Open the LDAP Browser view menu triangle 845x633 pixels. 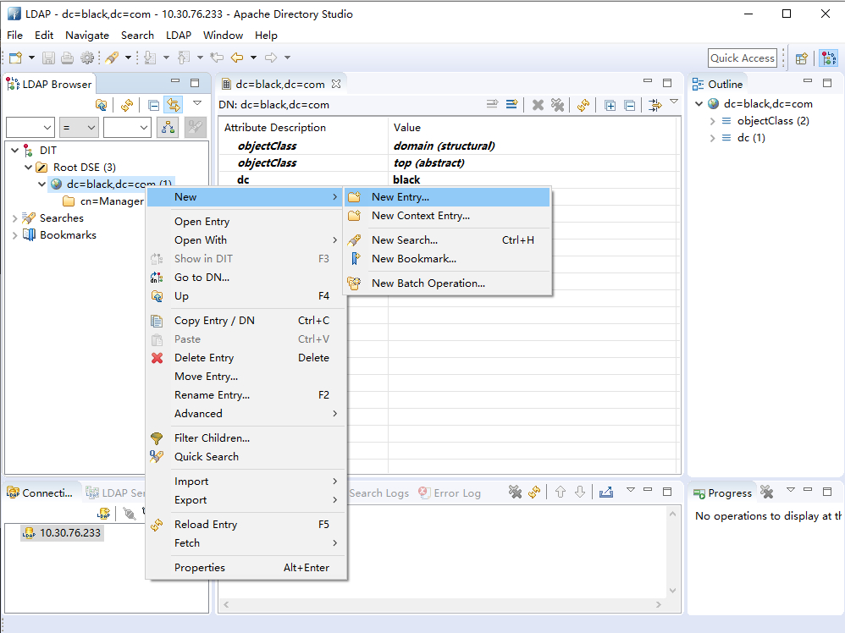(x=197, y=103)
